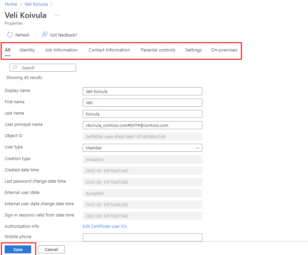The width and height of the screenshot is (308, 255).
Task: Expand the User type dropdown chevron
Action: [x=198, y=148]
